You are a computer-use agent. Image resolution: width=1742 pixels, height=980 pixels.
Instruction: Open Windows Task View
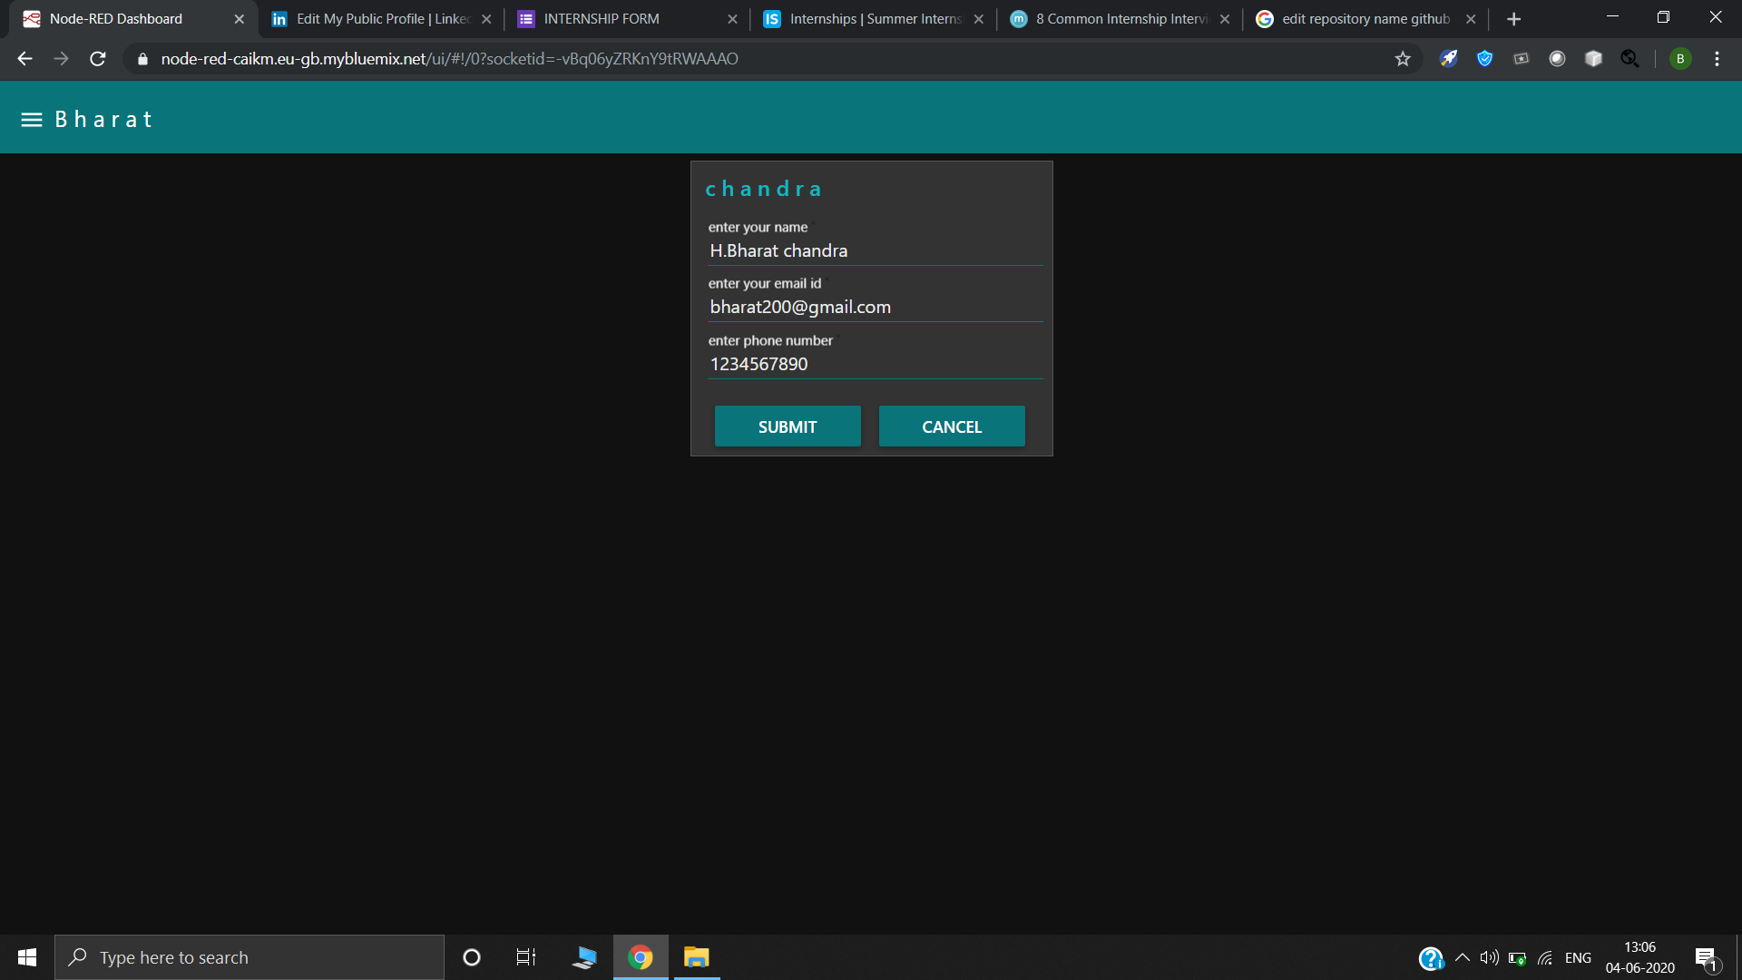pyautogui.click(x=526, y=957)
